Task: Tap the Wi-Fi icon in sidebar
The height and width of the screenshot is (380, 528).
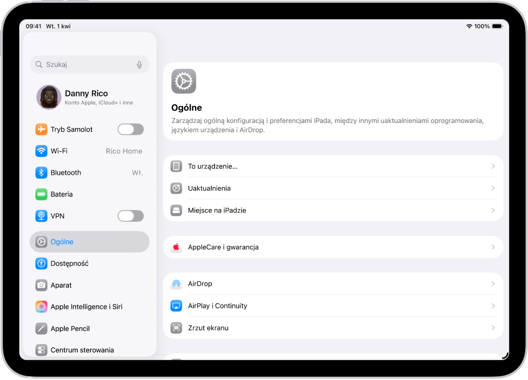Action: point(41,151)
